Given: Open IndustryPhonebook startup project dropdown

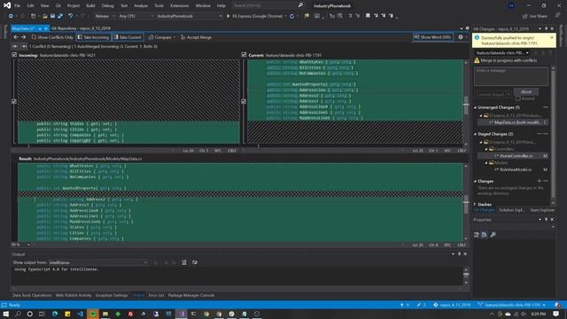Looking at the screenshot, I should [189, 16].
